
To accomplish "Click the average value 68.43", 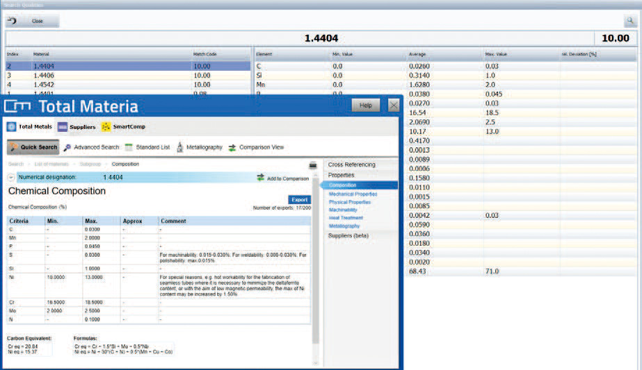I will point(417,271).
